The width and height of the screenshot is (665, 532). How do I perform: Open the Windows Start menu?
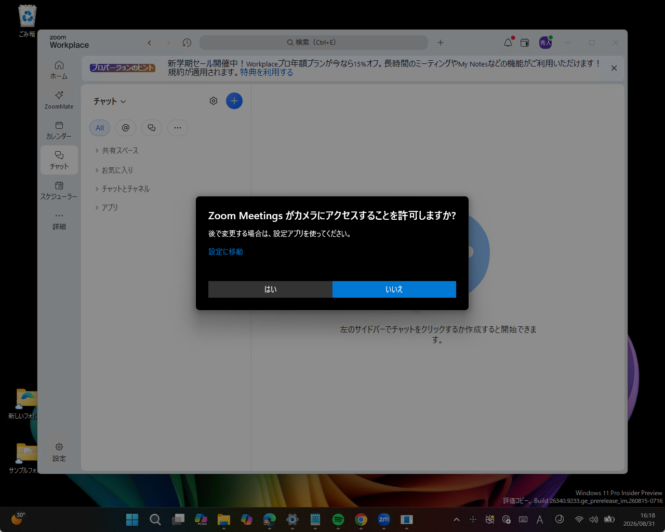point(132,520)
